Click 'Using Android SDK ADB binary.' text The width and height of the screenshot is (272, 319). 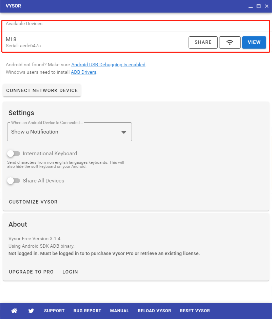(41, 246)
